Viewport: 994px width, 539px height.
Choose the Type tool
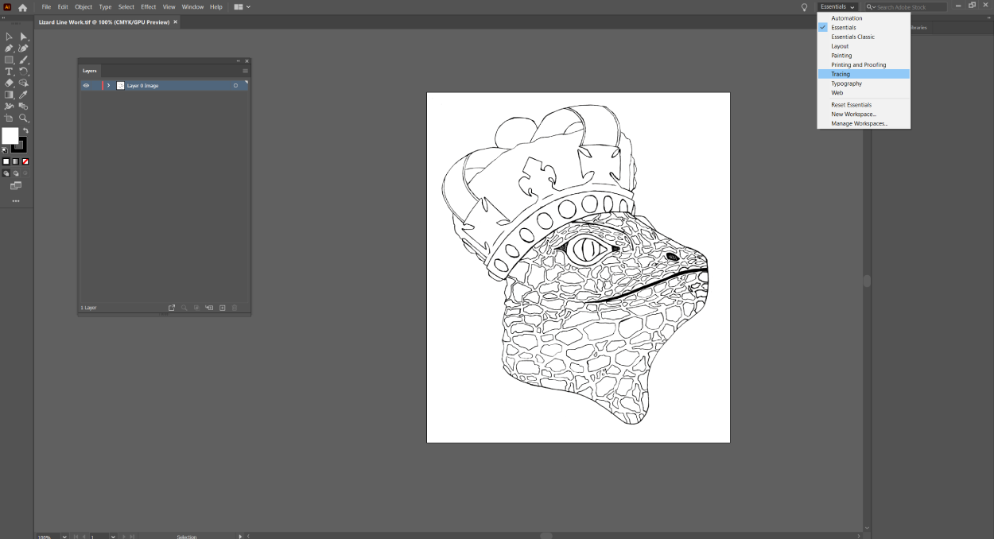click(9, 72)
